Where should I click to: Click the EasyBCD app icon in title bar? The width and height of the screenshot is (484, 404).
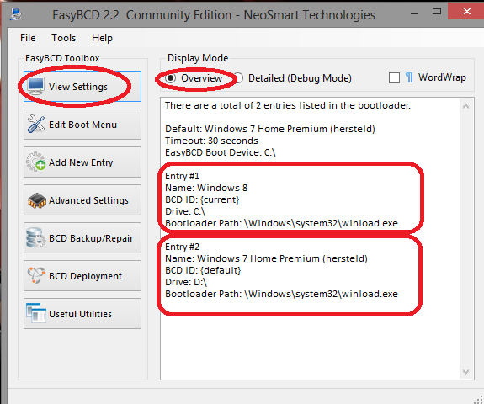tap(16, 14)
